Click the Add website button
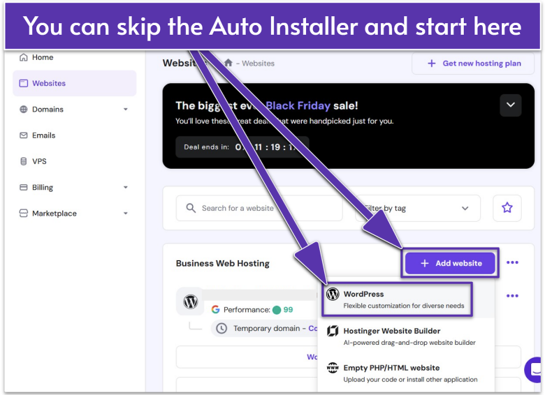The width and height of the screenshot is (545, 395). (x=450, y=263)
